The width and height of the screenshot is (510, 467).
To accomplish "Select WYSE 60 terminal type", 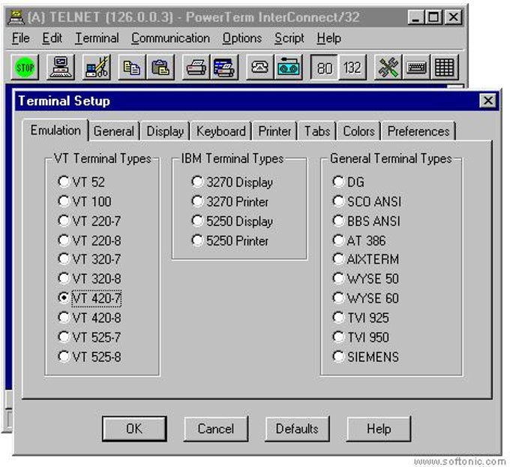I will pyautogui.click(x=338, y=297).
